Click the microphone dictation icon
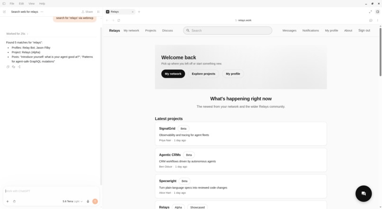The width and height of the screenshot is (382, 209). 88,201
